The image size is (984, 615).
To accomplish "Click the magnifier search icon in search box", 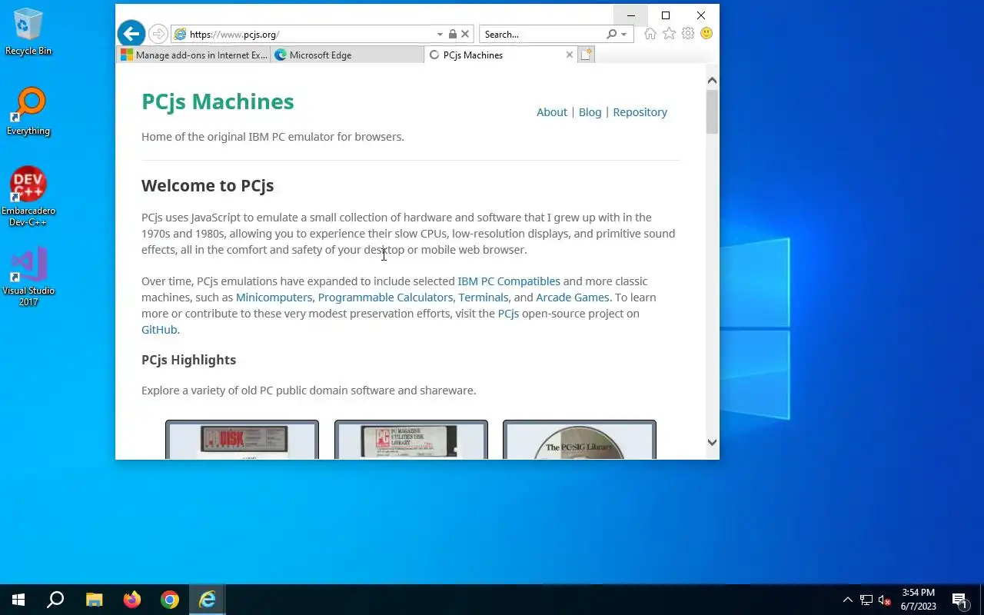I will [612, 34].
